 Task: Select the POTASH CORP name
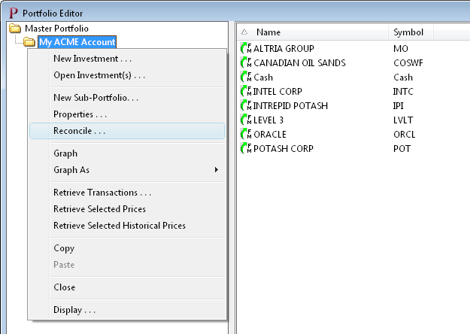pos(284,148)
